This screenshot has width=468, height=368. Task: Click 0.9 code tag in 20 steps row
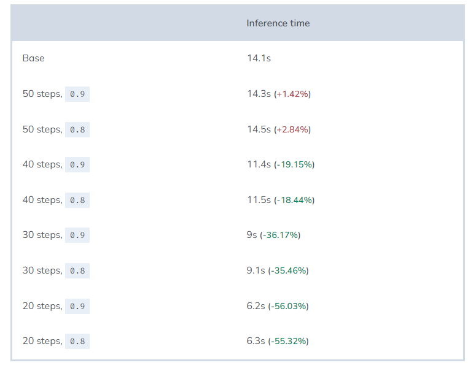click(77, 306)
